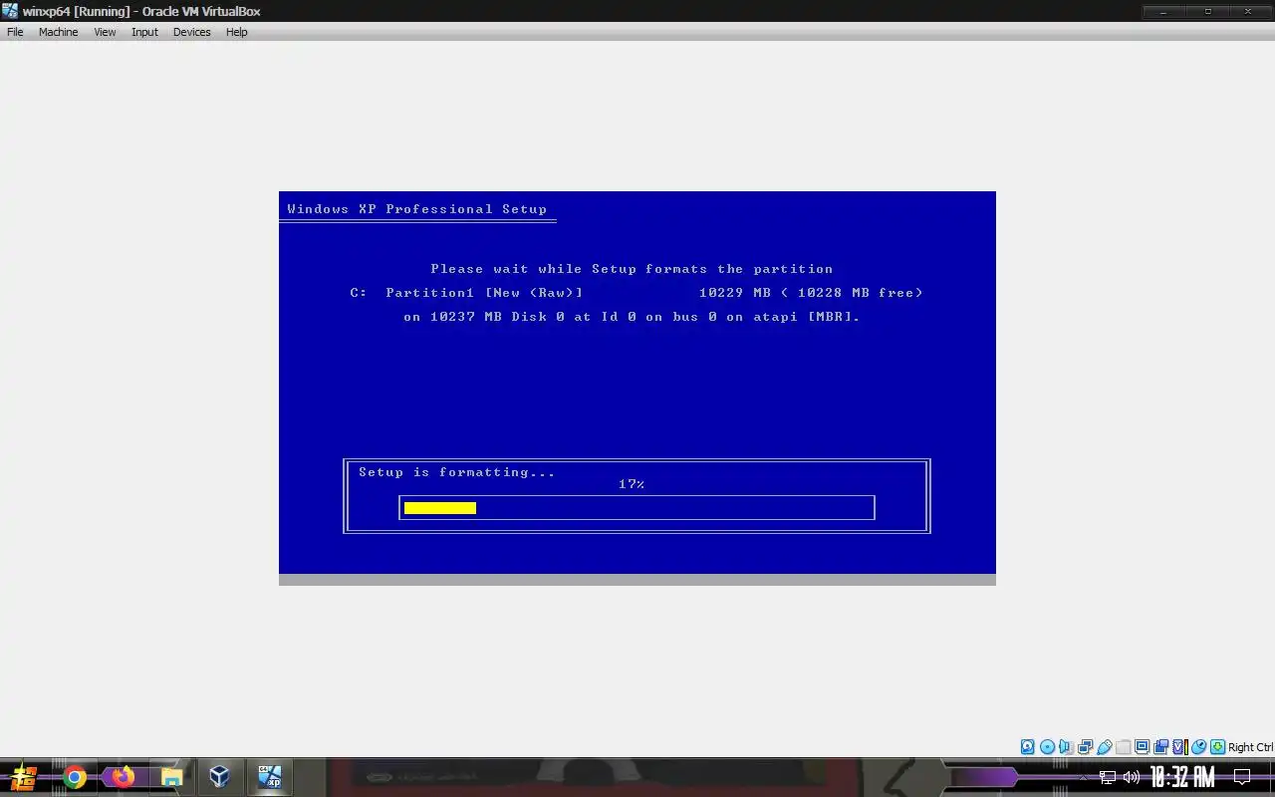Open File Explorer from the taskbar
The width and height of the screenshot is (1275, 797).
pos(171,777)
